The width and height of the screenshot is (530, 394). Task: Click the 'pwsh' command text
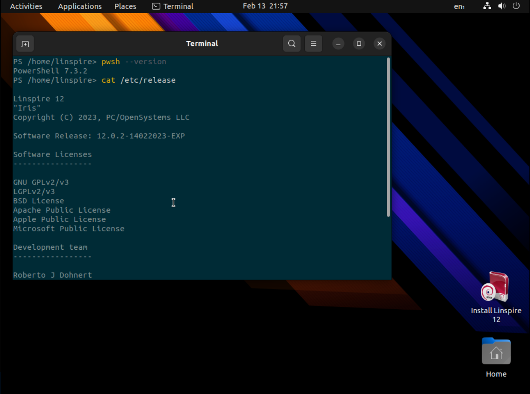point(111,62)
